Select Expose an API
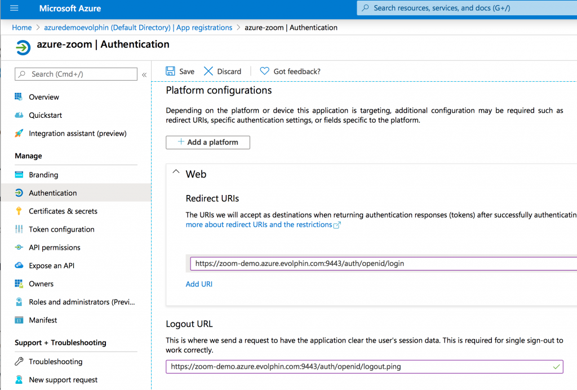This screenshot has width=577, height=390. tap(51, 265)
